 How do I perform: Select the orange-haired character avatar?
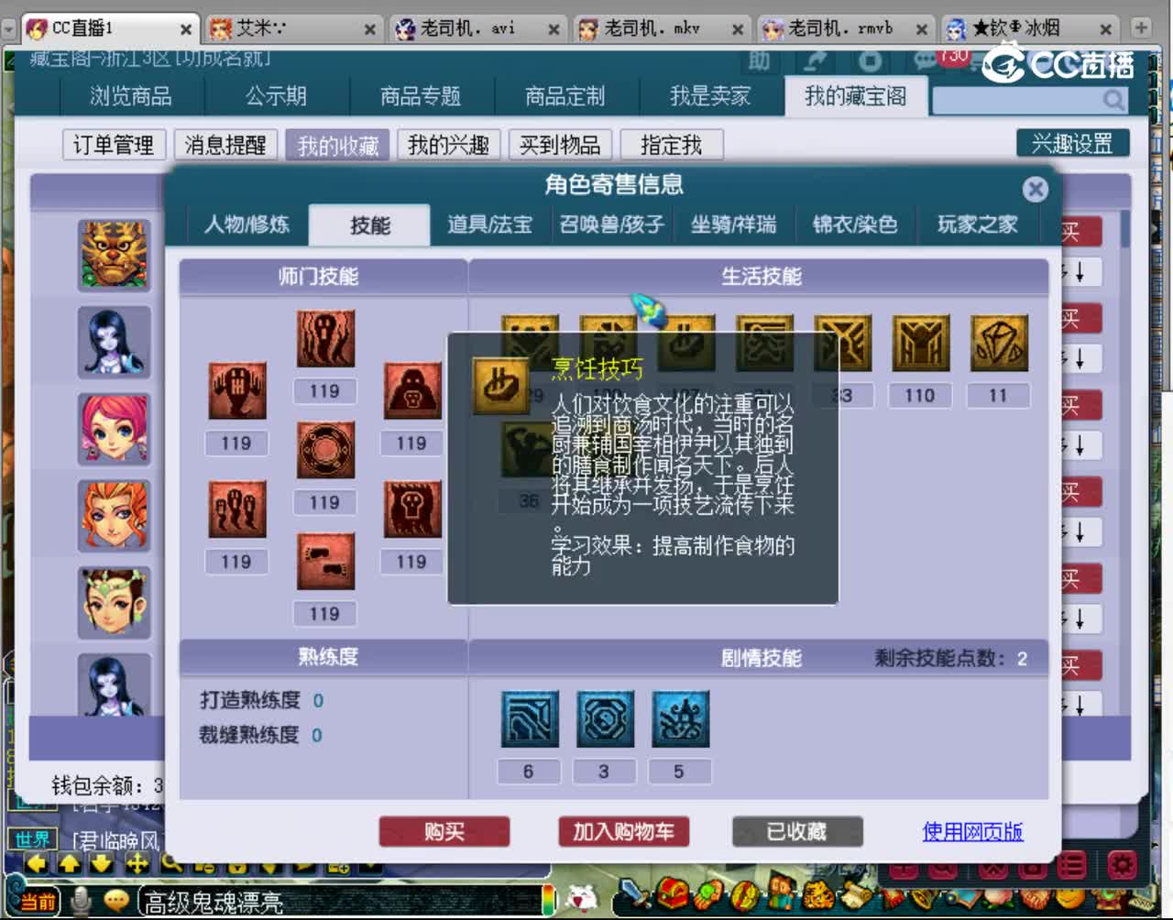[114, 515]
